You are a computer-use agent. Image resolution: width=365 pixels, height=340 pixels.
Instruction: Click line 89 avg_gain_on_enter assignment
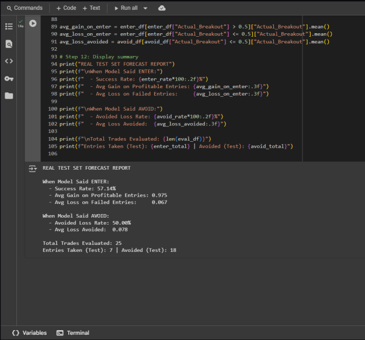(194, 27)
